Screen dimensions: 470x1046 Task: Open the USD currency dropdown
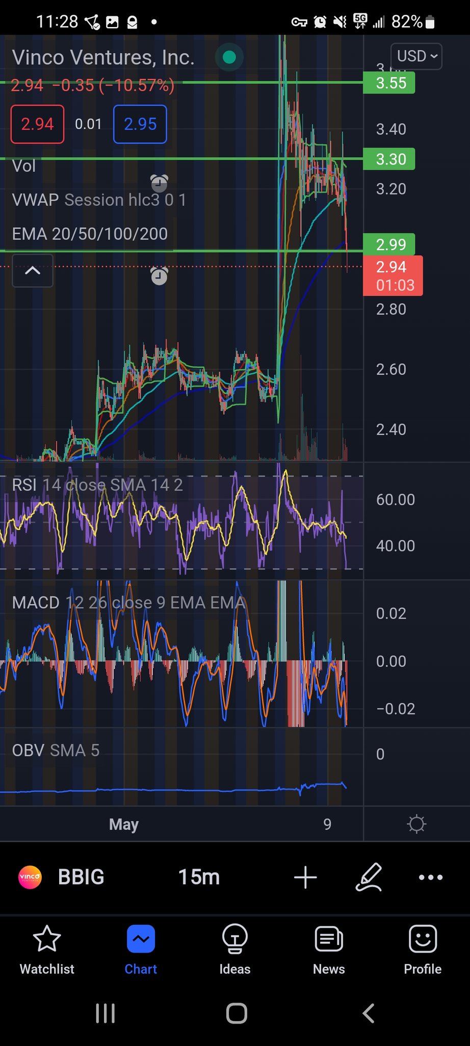tap(416, 56)
